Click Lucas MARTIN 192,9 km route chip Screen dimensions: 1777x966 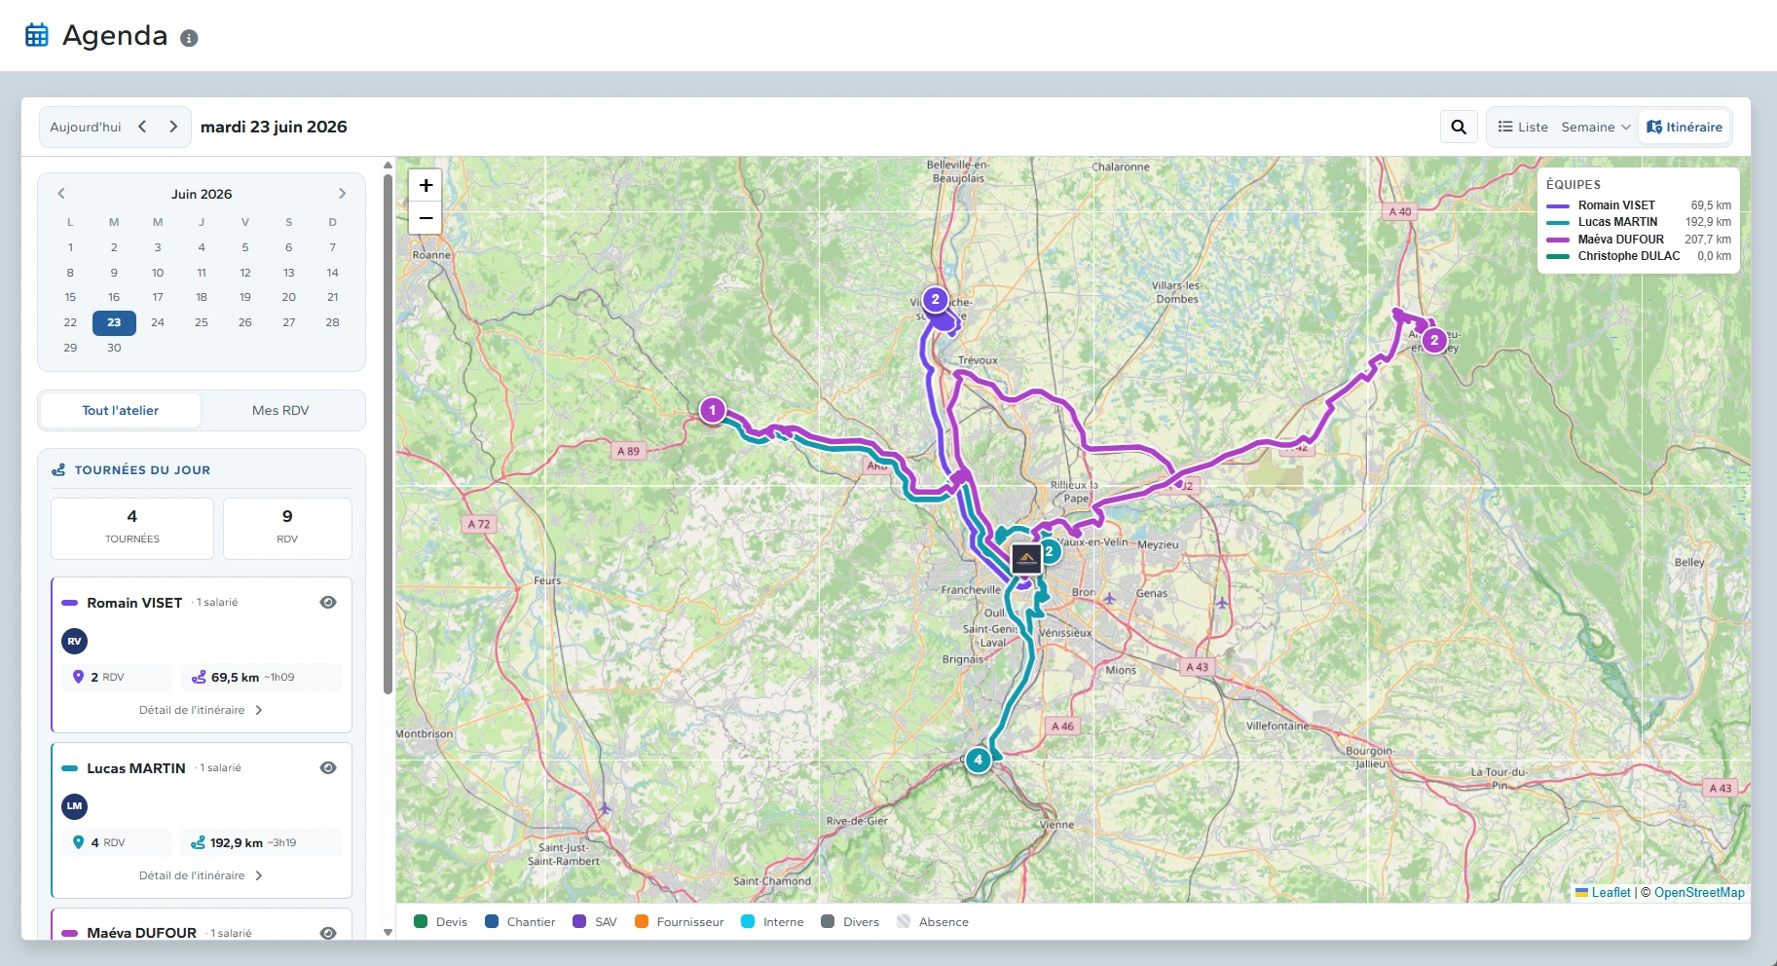point(261,842)
